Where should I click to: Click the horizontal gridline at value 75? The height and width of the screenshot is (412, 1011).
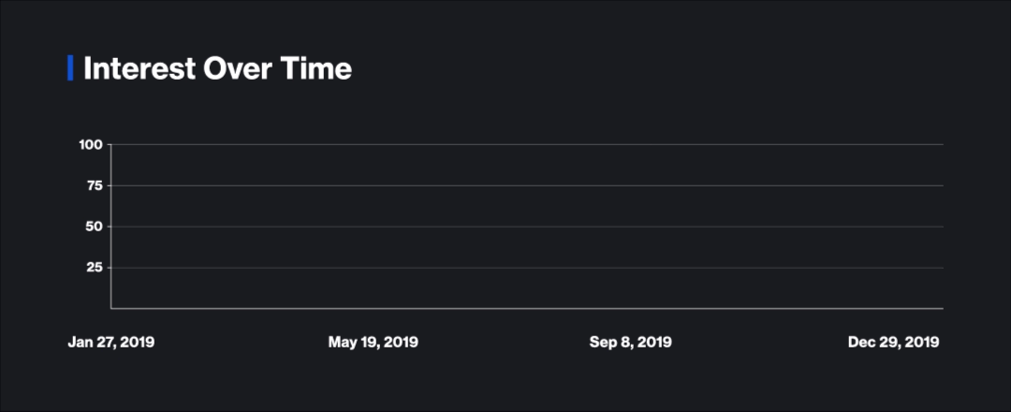[x=527, y=185]
